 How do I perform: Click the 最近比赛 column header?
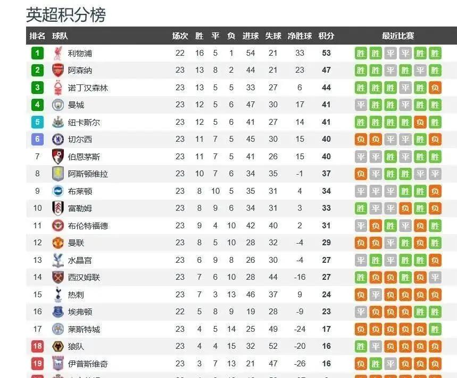[x=398, y=36]
